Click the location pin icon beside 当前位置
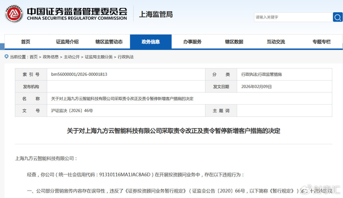 [6, 57]
